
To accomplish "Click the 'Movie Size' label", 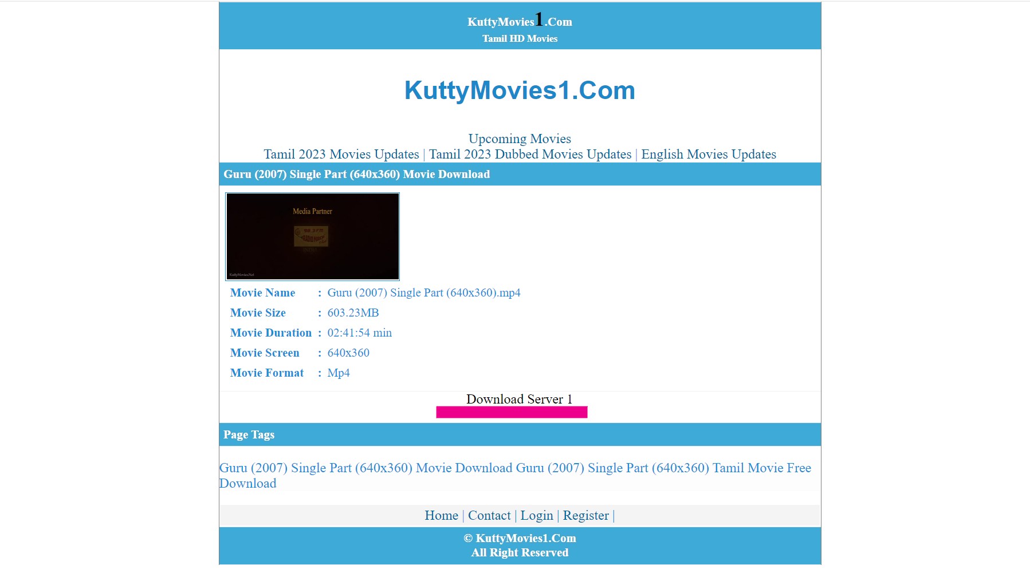I will 258,313.
